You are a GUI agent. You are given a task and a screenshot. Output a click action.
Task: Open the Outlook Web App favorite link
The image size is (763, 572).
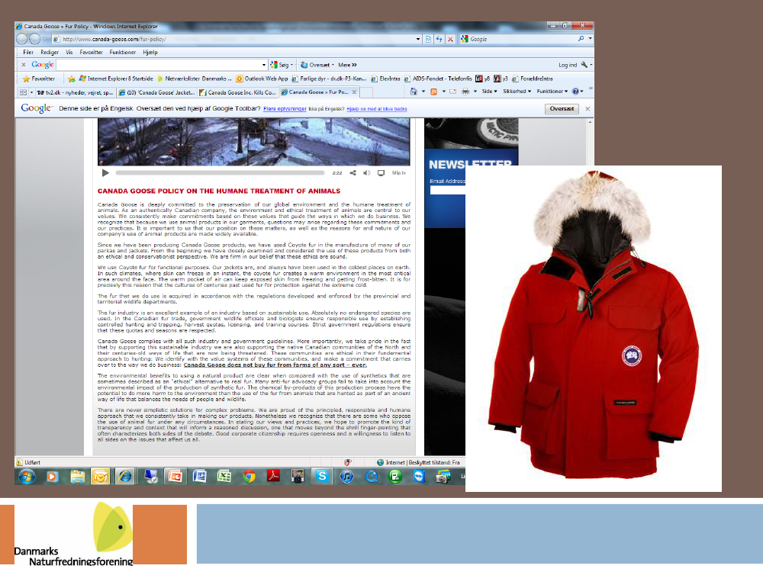tap(262, 79)
